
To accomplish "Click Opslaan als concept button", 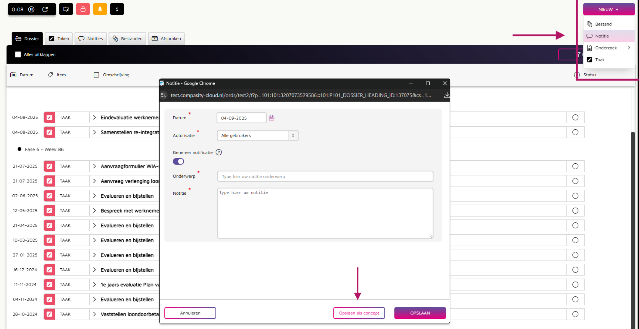I will [359, 313].
